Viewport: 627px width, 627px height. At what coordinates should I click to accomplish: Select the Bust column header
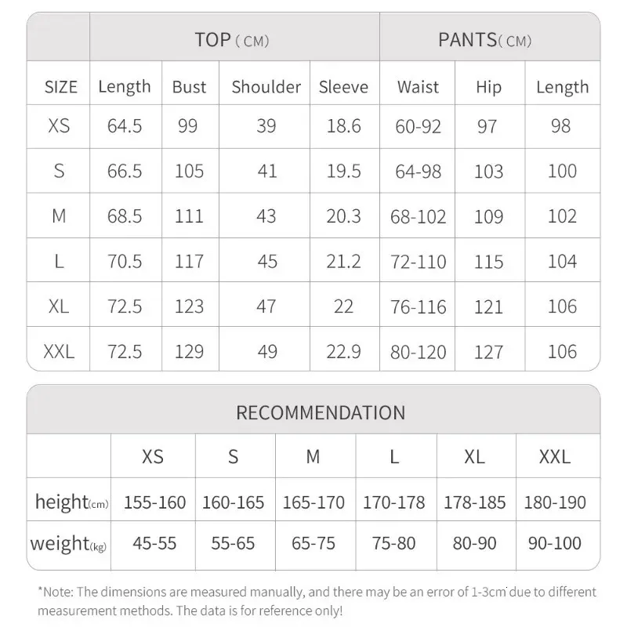point(189,87)
